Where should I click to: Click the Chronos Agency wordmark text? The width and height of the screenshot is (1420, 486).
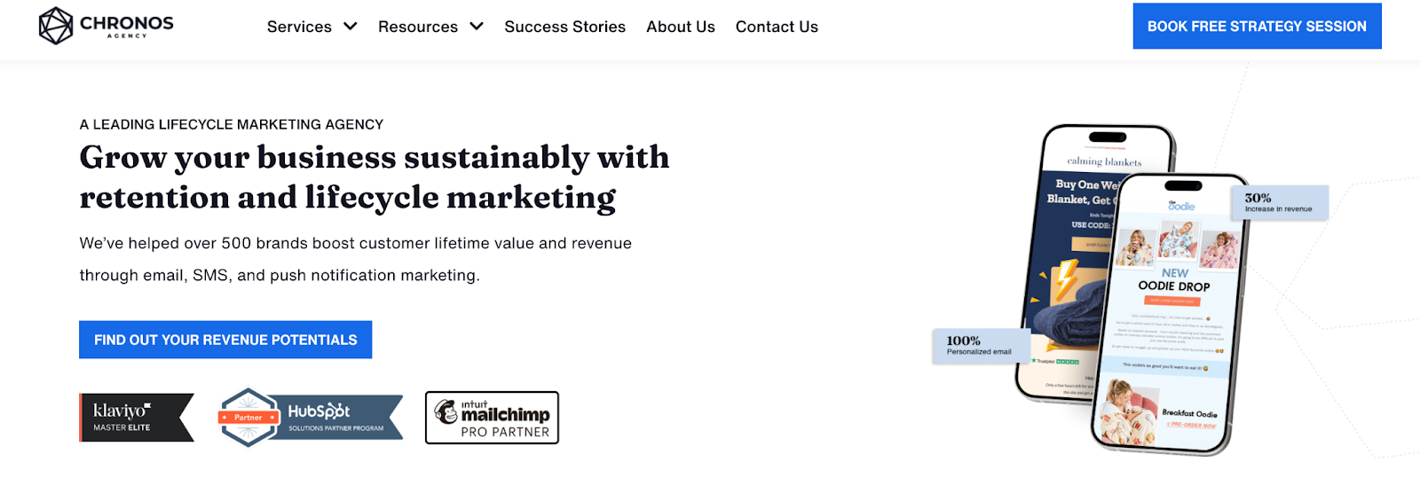tap(126, 26)
